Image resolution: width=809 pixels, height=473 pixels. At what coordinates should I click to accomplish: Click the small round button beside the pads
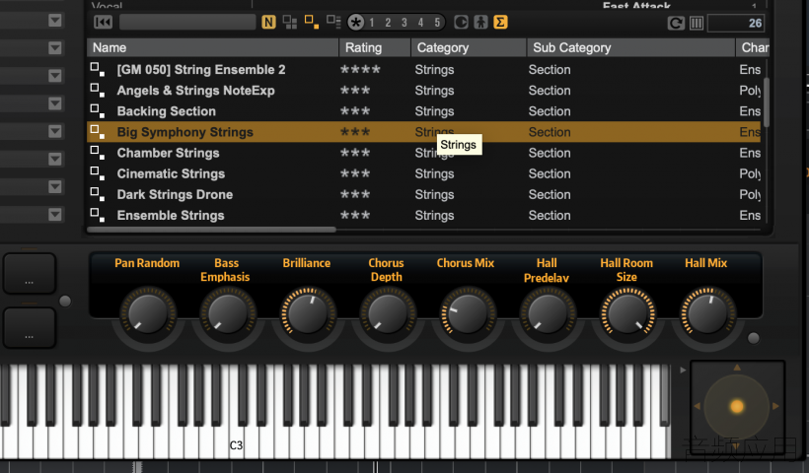click(x=65, y=301)
